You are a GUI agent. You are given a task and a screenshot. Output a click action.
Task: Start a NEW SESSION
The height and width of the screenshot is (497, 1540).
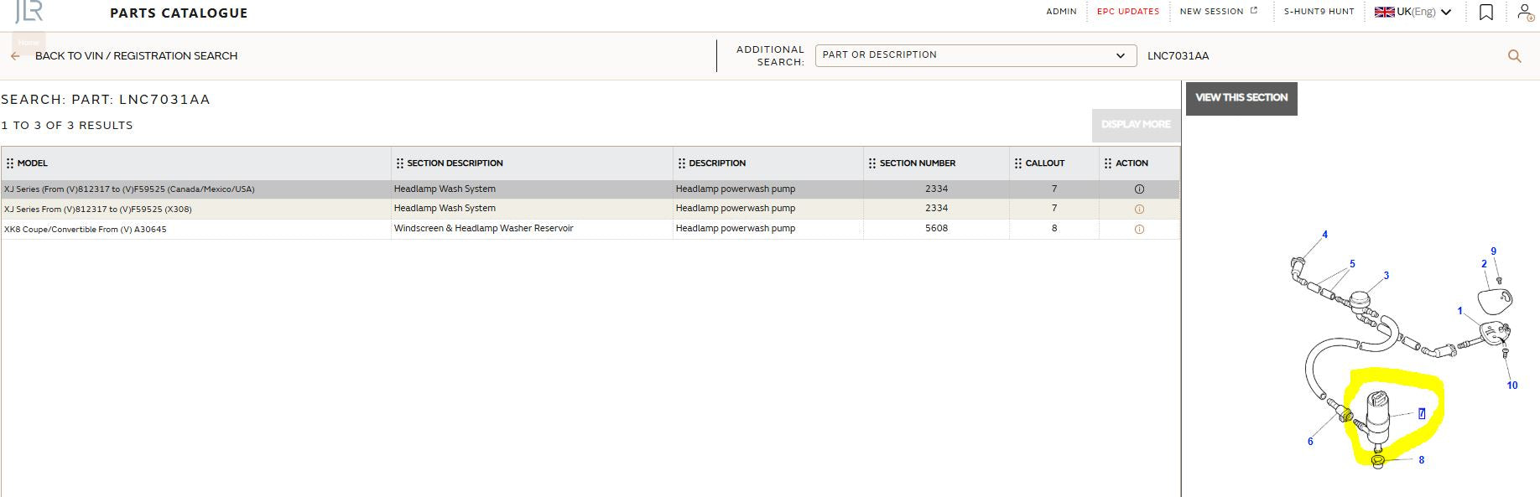tap(1211, 12)
